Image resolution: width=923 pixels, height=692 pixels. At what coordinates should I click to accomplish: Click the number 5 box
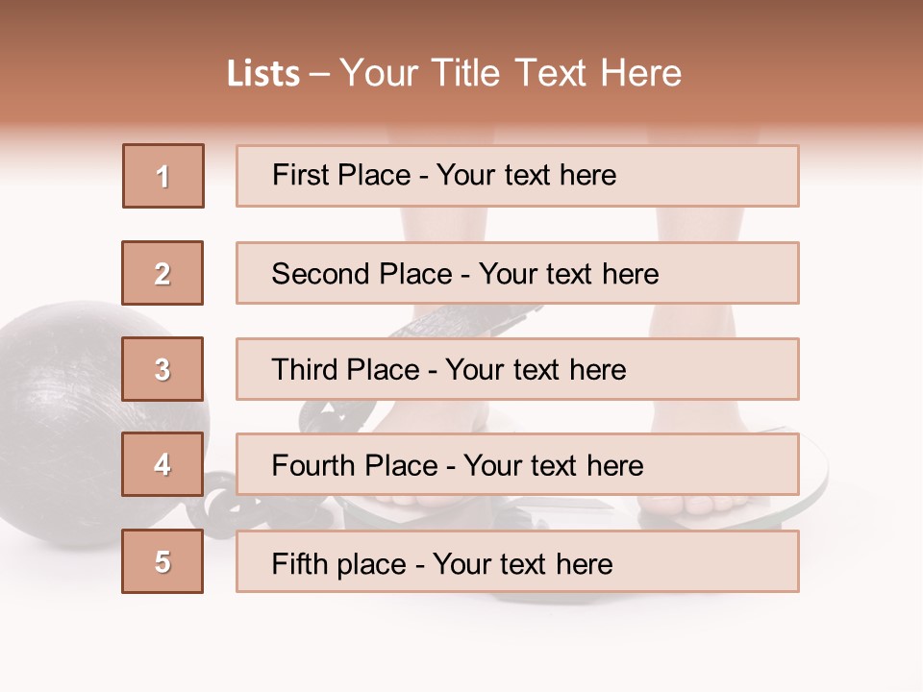(163, 561)
